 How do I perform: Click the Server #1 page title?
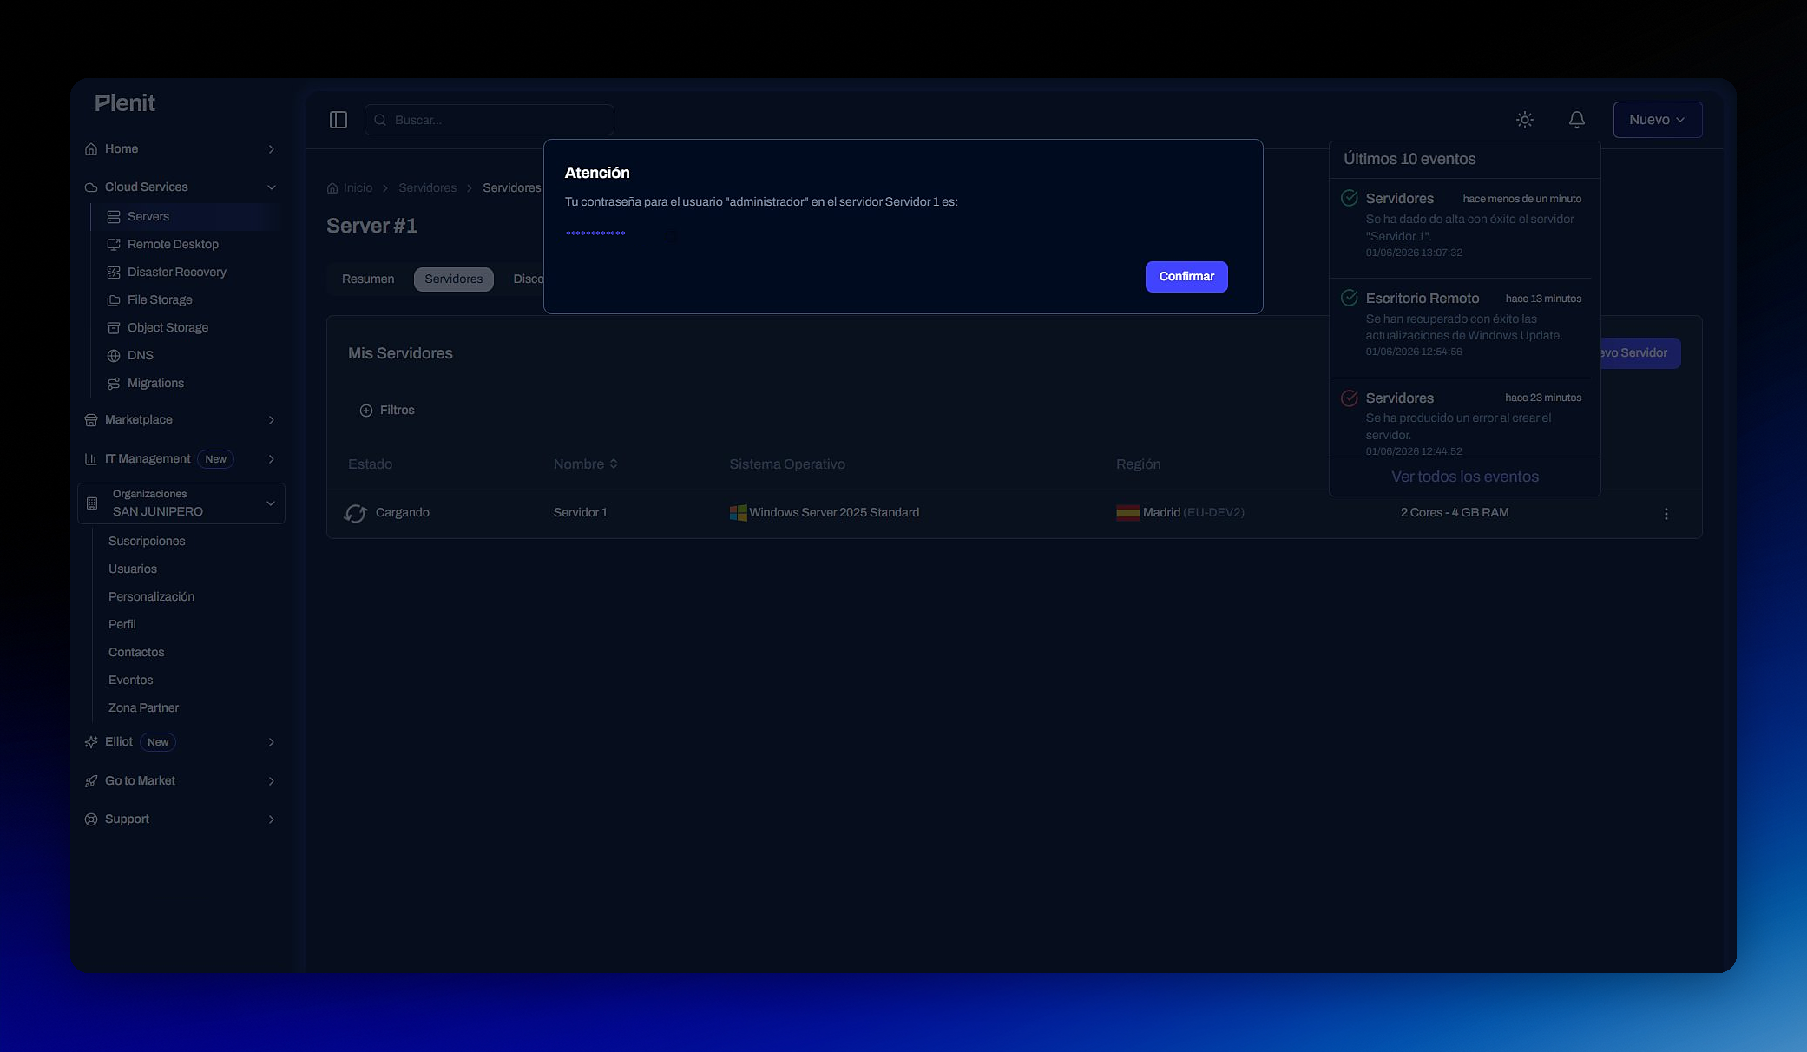[371, 226]
